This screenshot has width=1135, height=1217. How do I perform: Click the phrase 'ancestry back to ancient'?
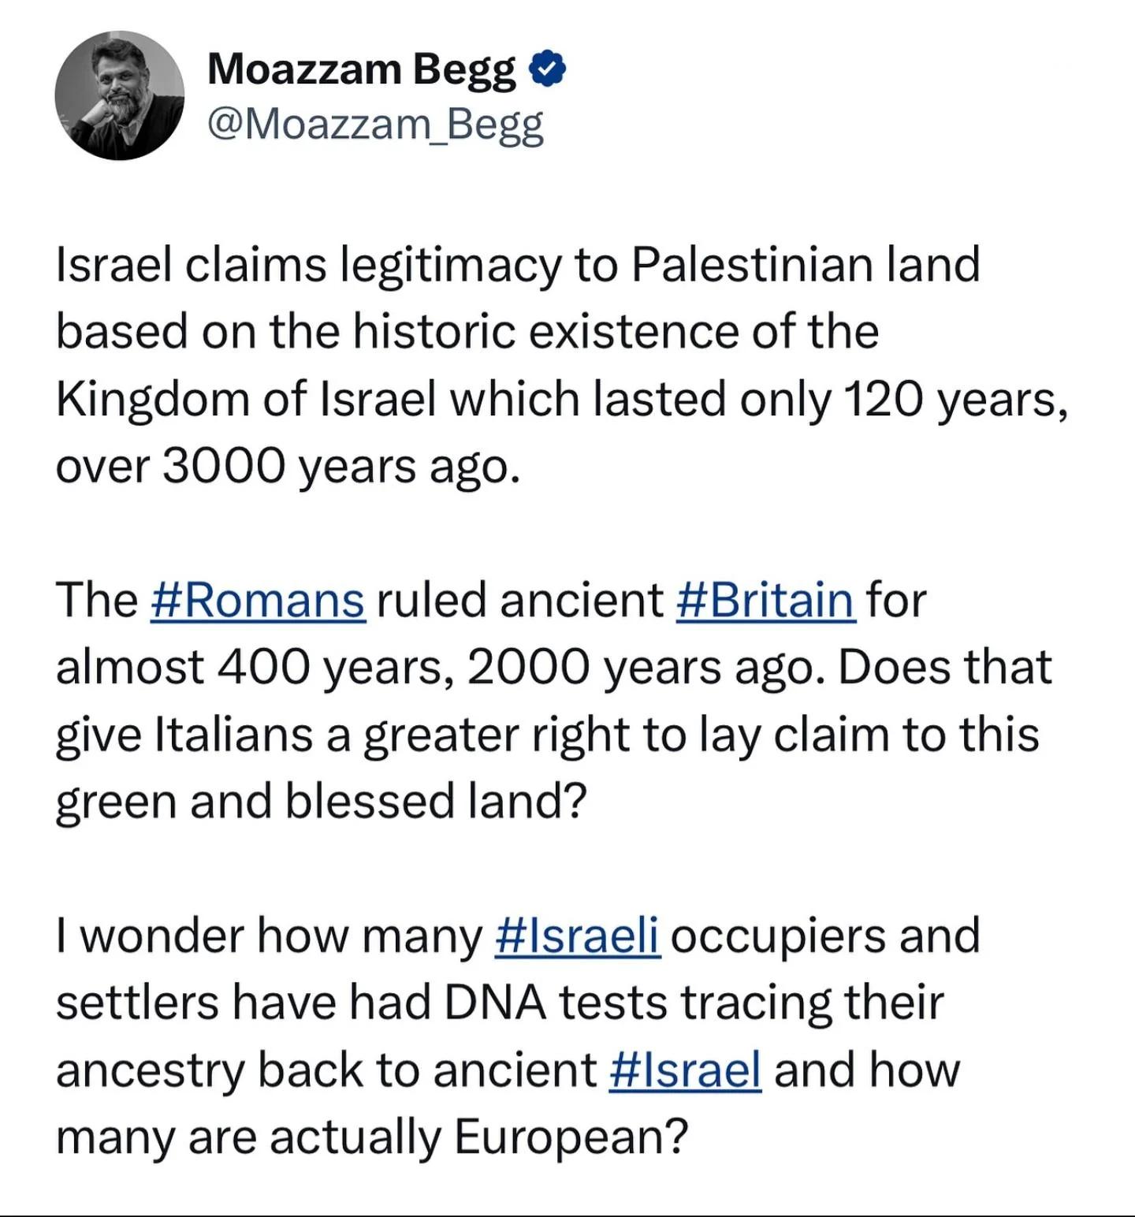coord(326,1072)
